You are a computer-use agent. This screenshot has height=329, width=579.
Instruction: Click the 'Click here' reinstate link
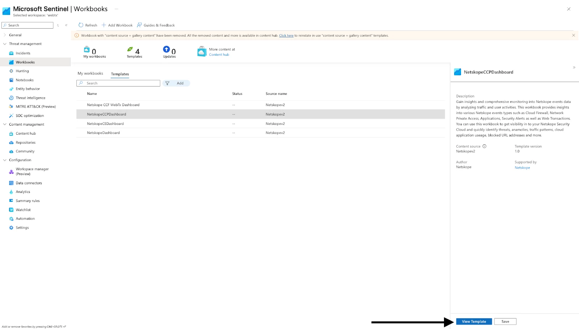[x=286, y=35]
